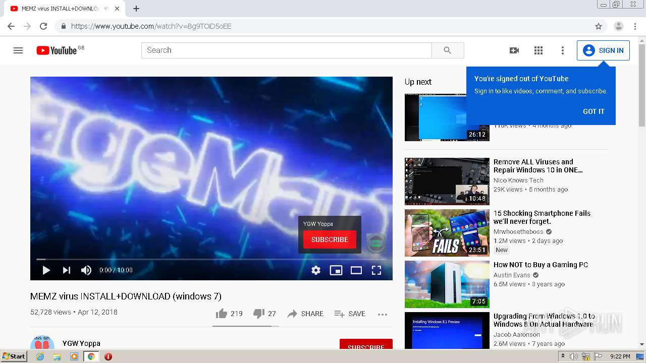Click the channel watermark in video
The width and height of the screenshot is (646, 363).
pyautogui.click(x=376, y=243)
